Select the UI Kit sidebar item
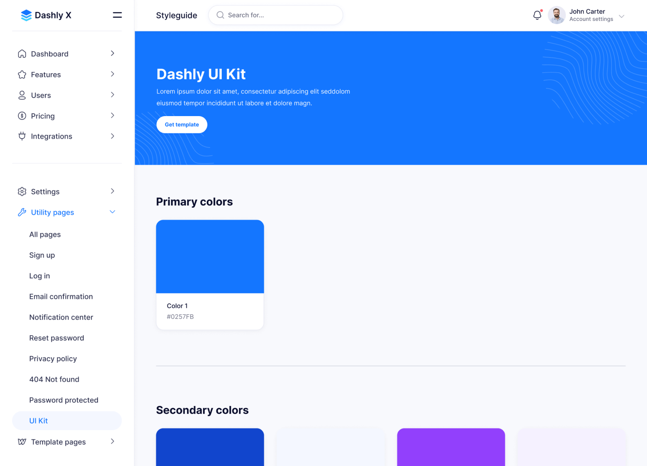Image resolution: width=647 pixels, height=466 pixels. [x=67, y=421]
